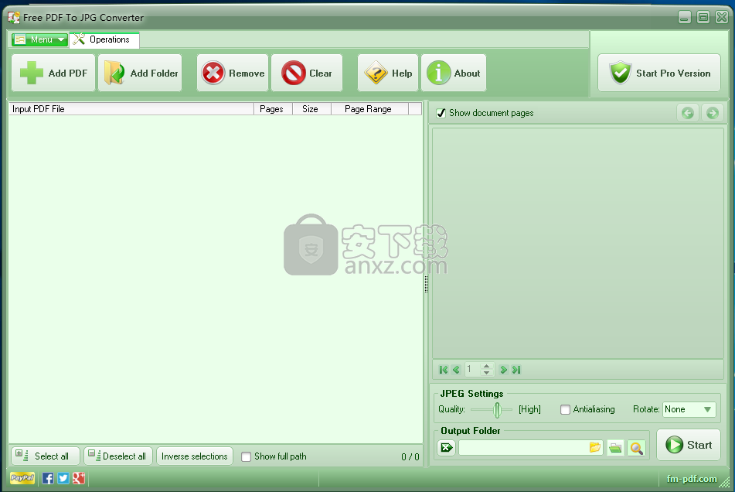
Task: Click the Input PDF File column header
Action: tap(131, 109)
